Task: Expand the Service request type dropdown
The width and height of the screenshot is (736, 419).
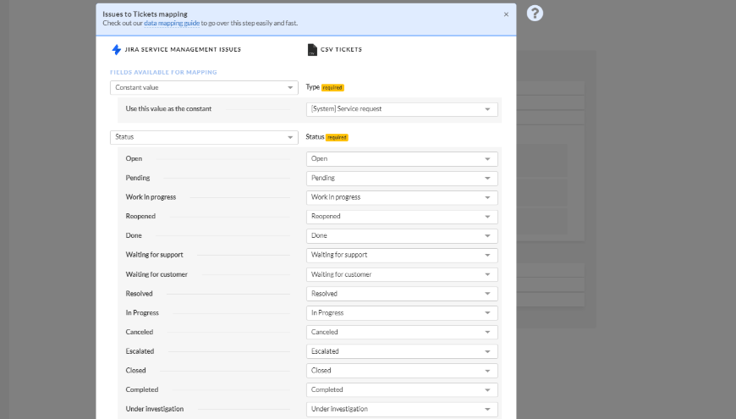Action: [402, 109]
